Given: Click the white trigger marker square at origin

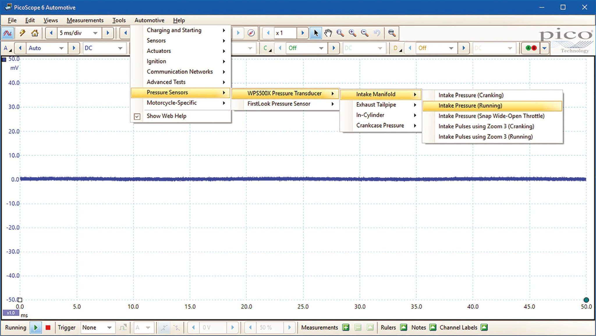Looking at the screenshot, I should click(x=20, y=300).
